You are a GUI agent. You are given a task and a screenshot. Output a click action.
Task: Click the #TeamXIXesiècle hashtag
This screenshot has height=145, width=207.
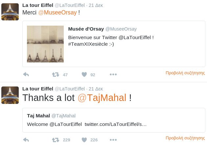89,44
